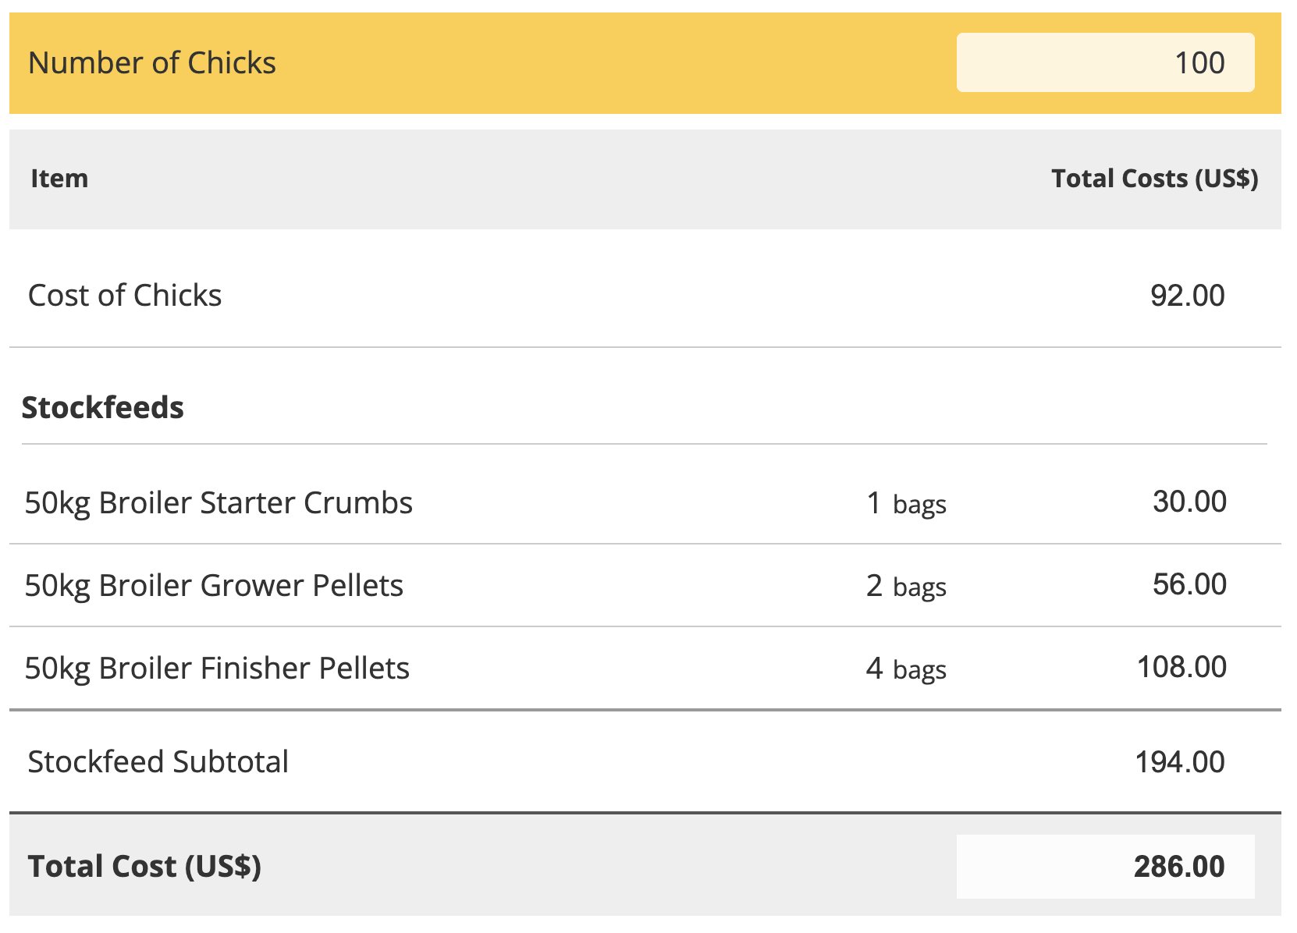Select '50kg Broiler Starter Crumbs' item
Image resolution: width=1297 pixels, height=933 pixels.
(x=219, y=503)
